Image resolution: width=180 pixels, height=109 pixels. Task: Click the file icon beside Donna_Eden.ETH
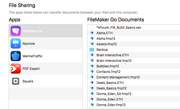[92, 99]
